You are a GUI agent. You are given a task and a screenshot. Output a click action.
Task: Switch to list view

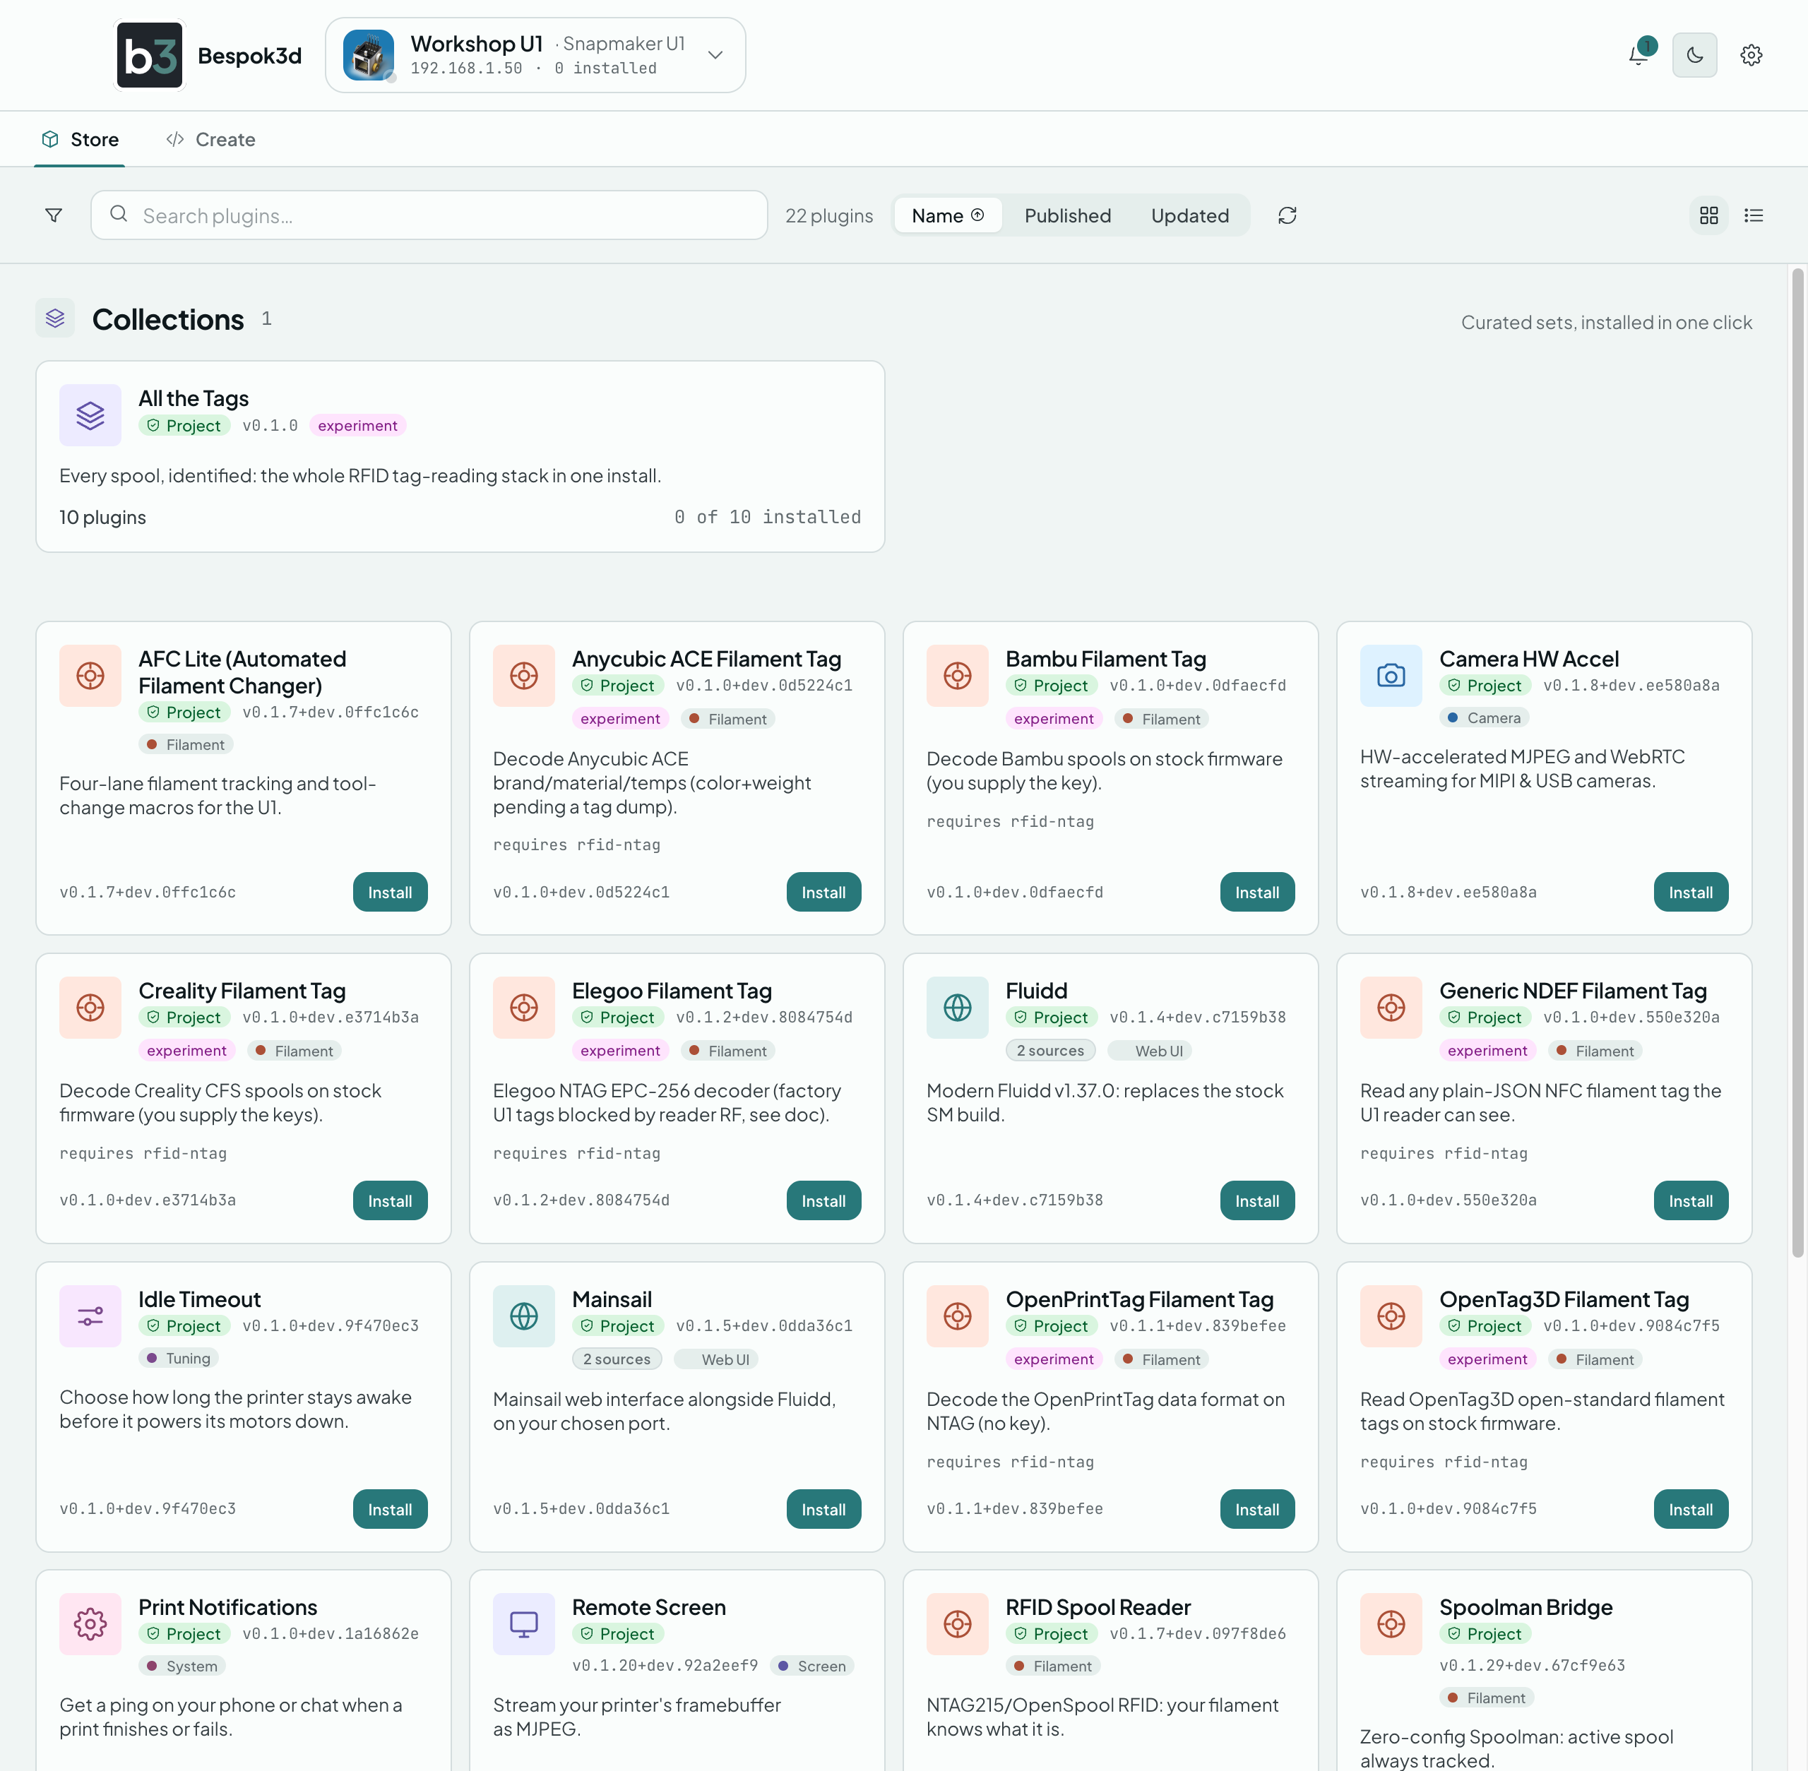pos(1753,216)
